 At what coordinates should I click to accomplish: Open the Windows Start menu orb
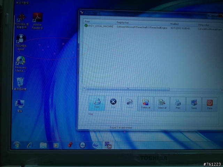point(17,145)
